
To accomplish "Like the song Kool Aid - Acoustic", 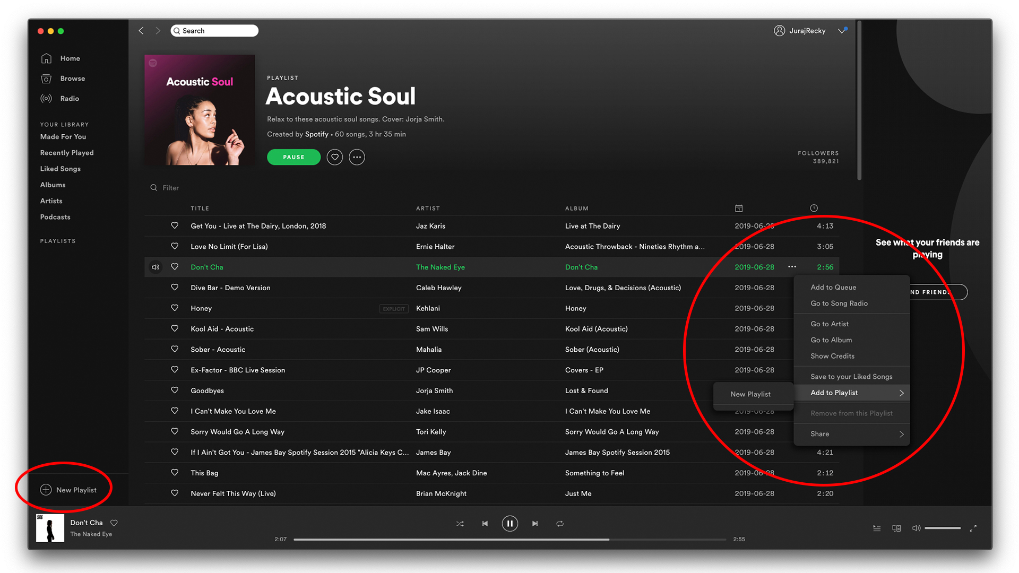I will [x=175, y=328].
